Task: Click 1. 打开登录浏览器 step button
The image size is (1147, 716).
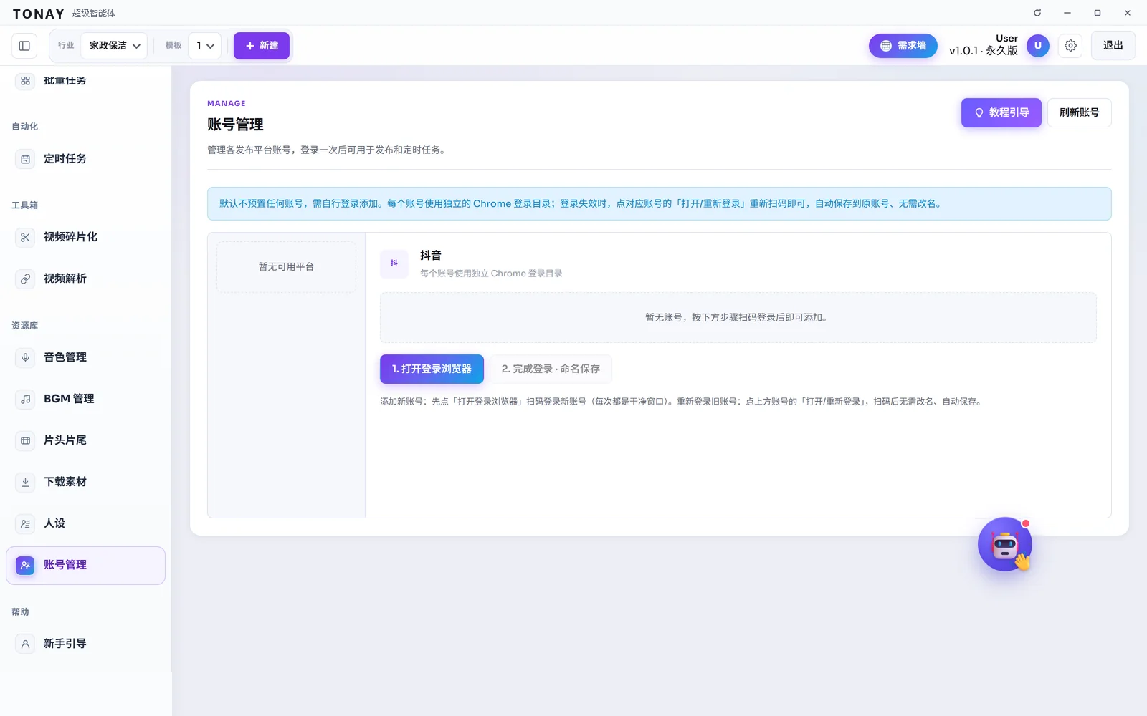Action: coord(432,369)
